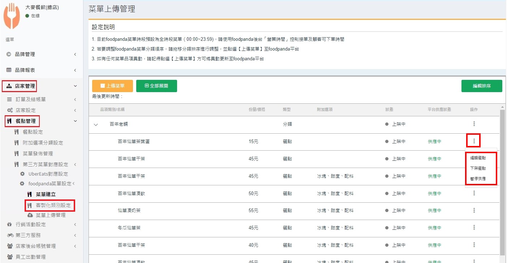
Task: Click cloud icon beside 菜單上傳管理 in sidebar
Action: tap(30, 215)
